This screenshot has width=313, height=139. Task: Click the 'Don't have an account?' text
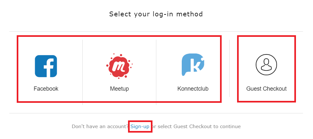pos(100,127)
